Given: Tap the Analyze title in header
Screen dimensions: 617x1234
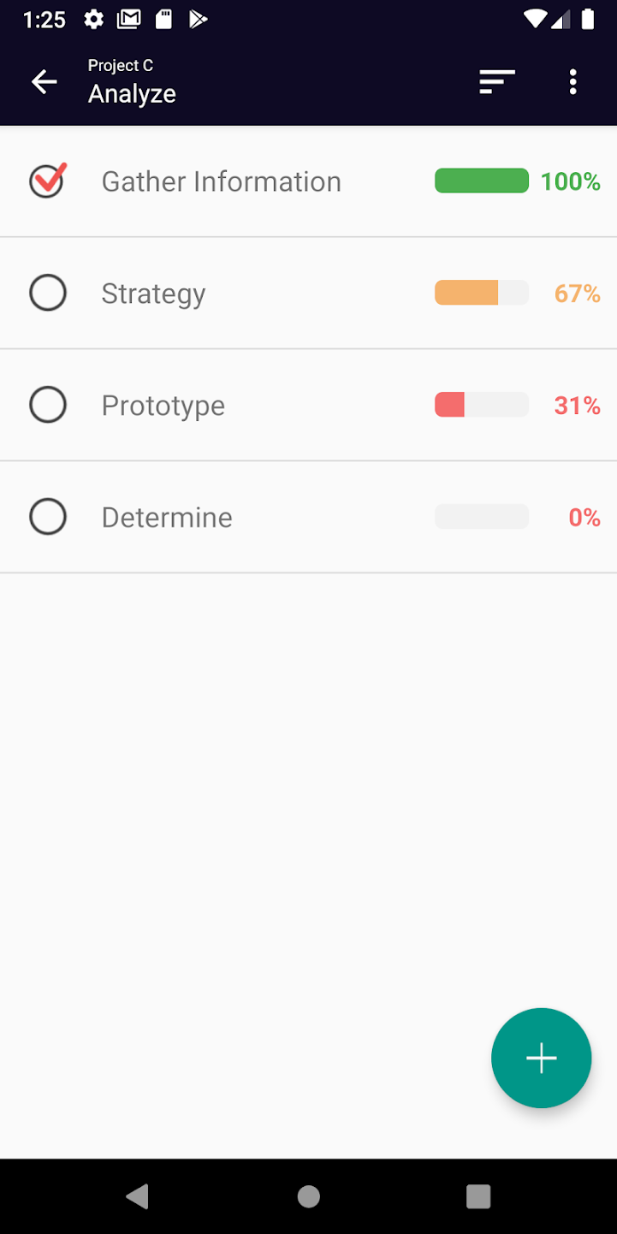Looking at the screenshot, I should pos(132,94).
